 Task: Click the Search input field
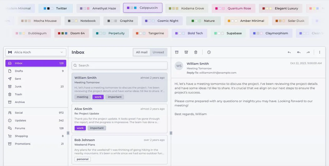pyautogui.click(x=120, y=65)
